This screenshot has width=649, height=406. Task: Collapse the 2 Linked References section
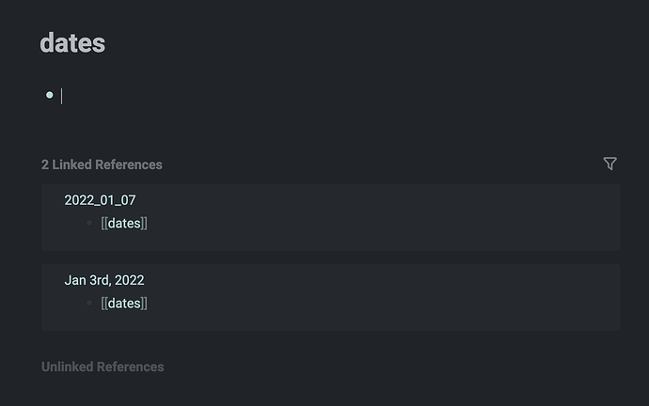(102, 164)
